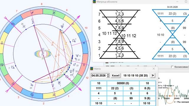Click the Sagittarius sign on the zodiac ring
This screenshot has width=189, height=106.
point(32,13)
